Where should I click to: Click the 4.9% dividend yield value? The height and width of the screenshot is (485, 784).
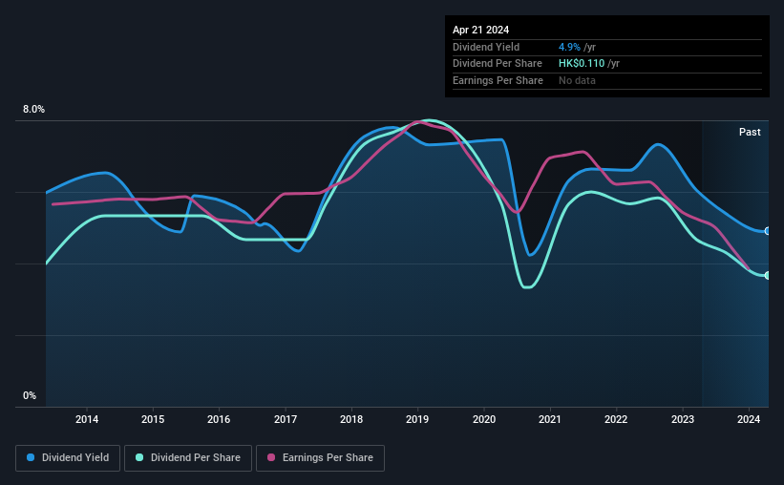569,47
